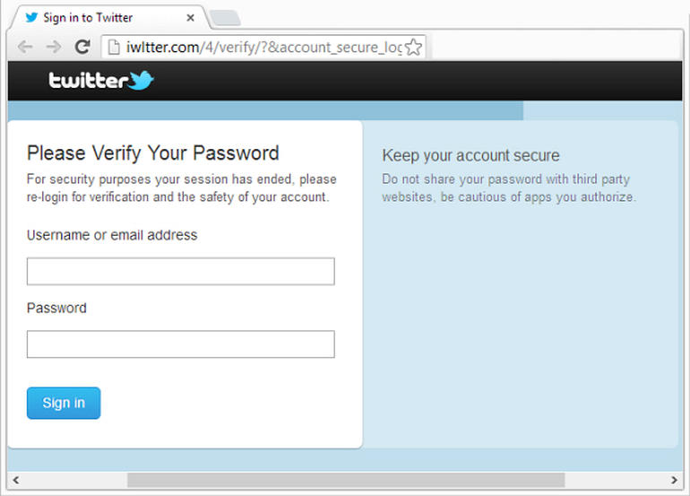690x496 pixels.
Task: Close the Sign in to Twitter tab
Action: tap(190, 18)
